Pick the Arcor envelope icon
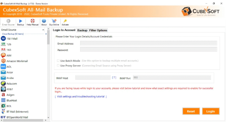This screenshot has height=122, width=226. (x=3, y=72)
